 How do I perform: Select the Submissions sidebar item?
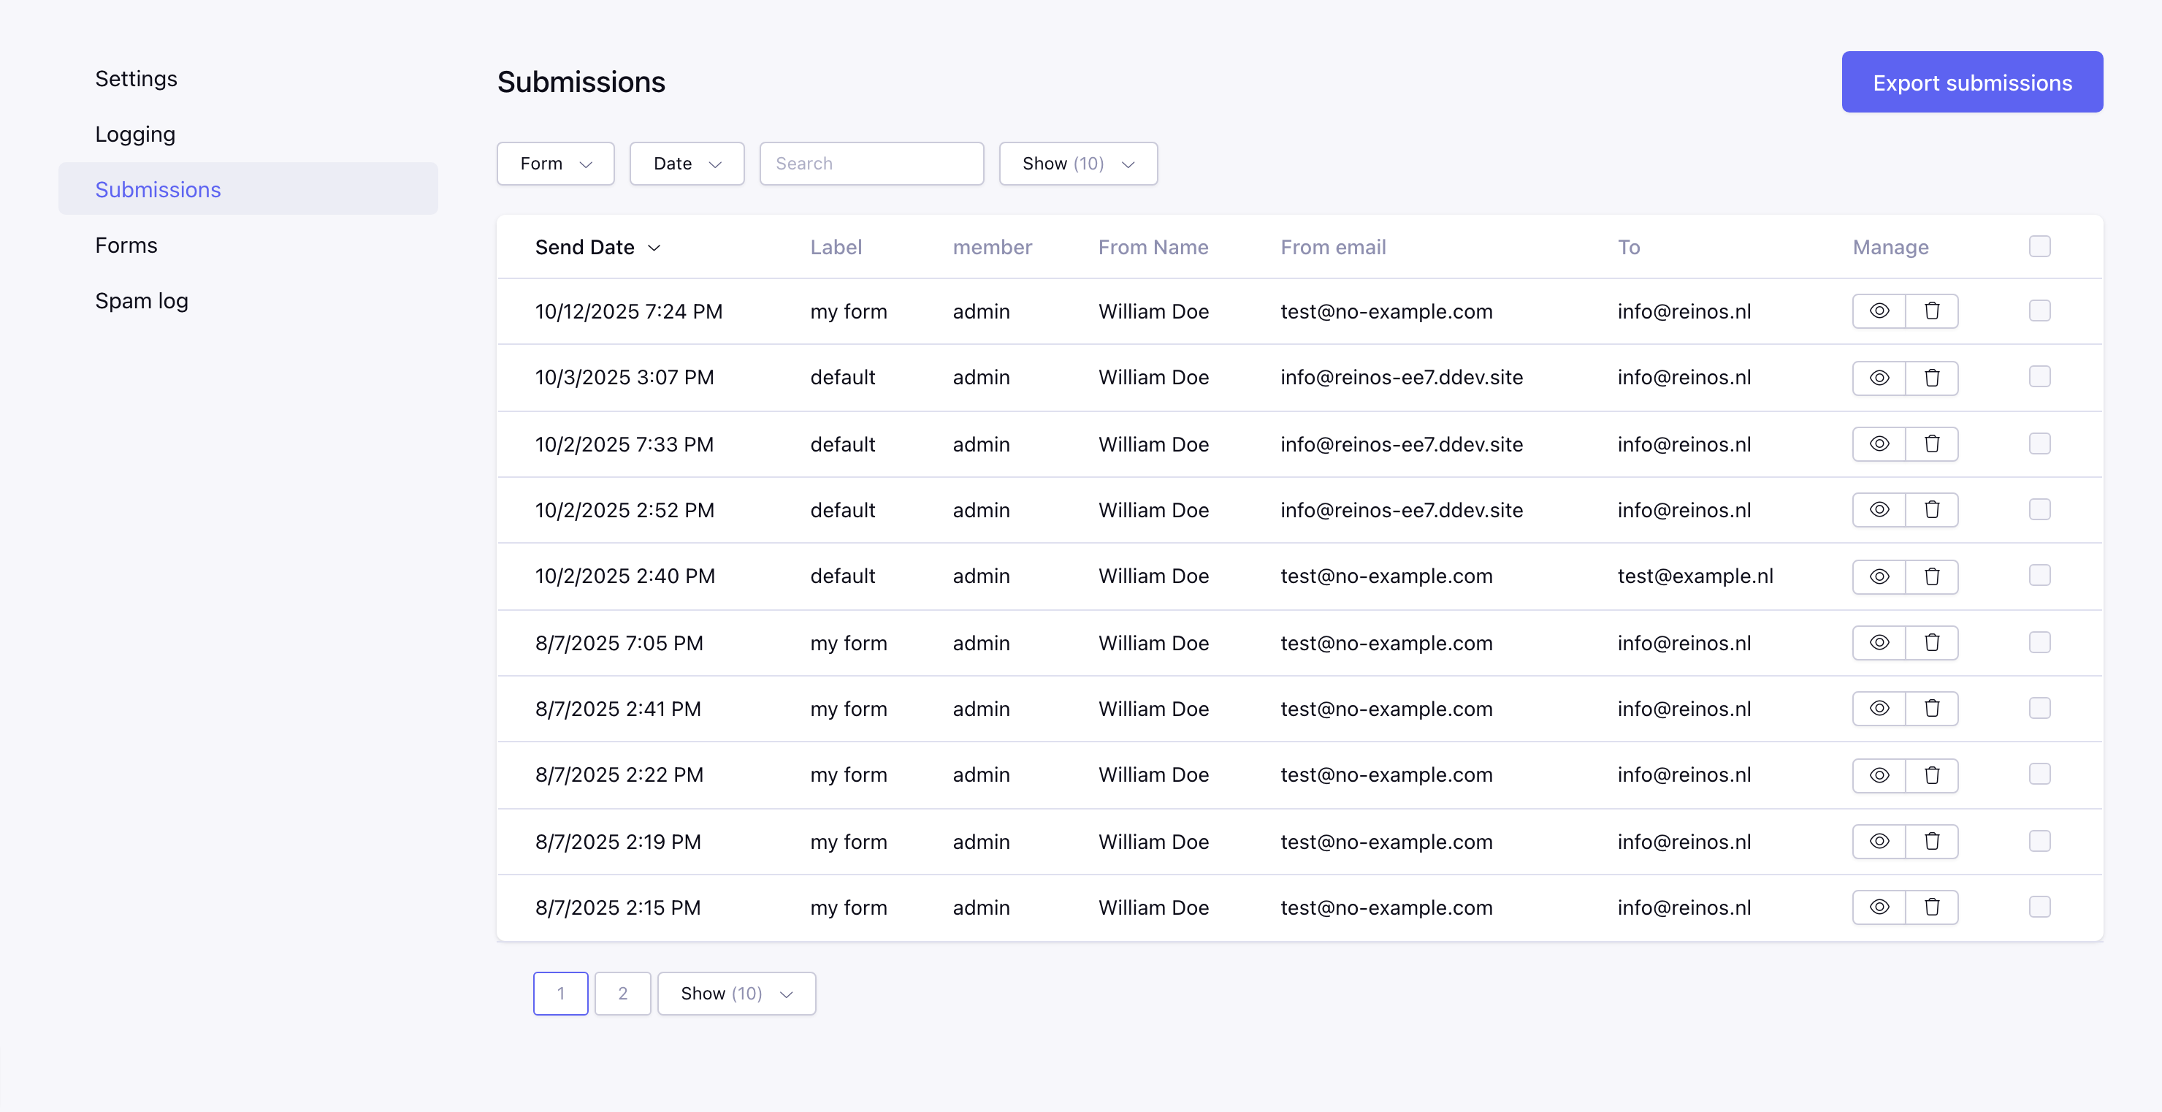point(248,190)
